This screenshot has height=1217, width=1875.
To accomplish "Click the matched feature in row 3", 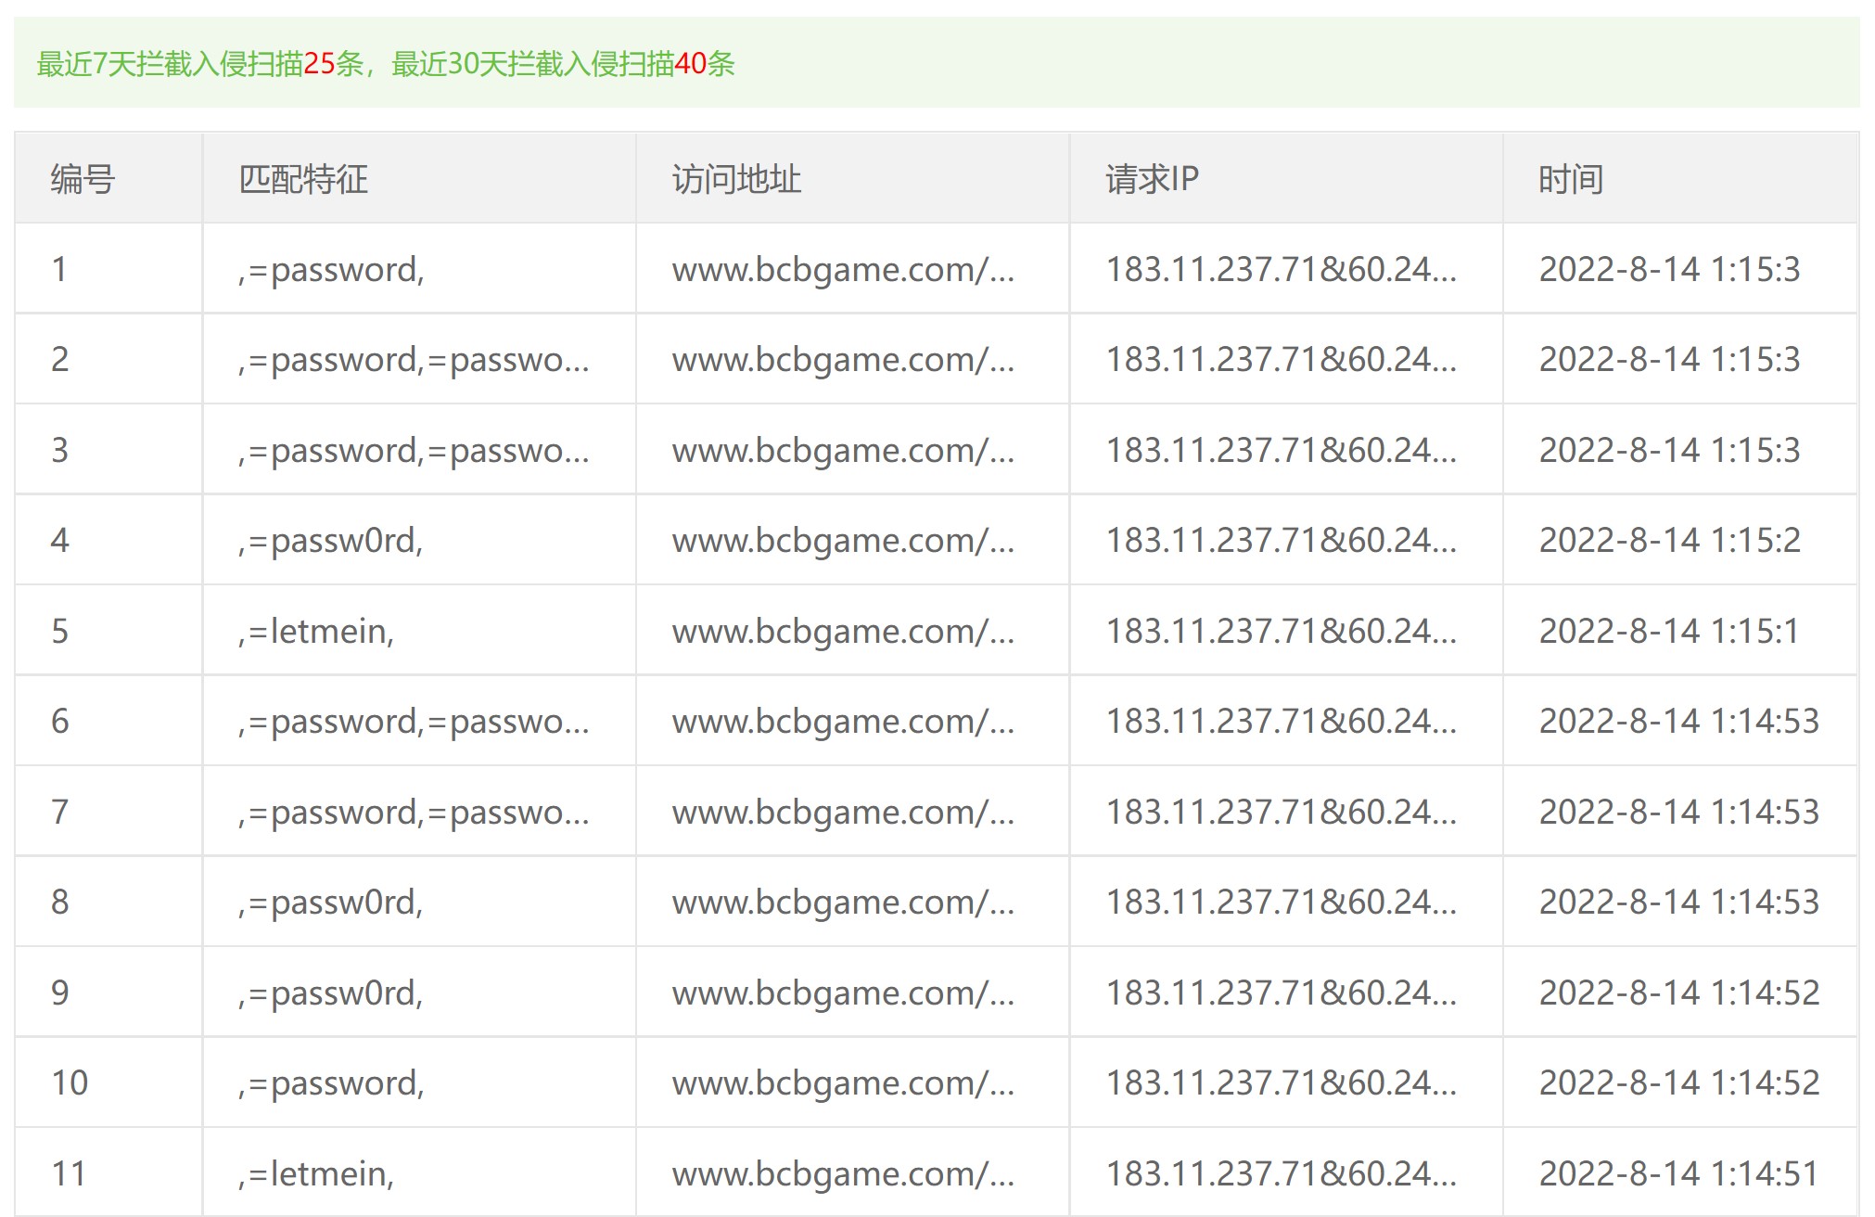I will (414, 451).
